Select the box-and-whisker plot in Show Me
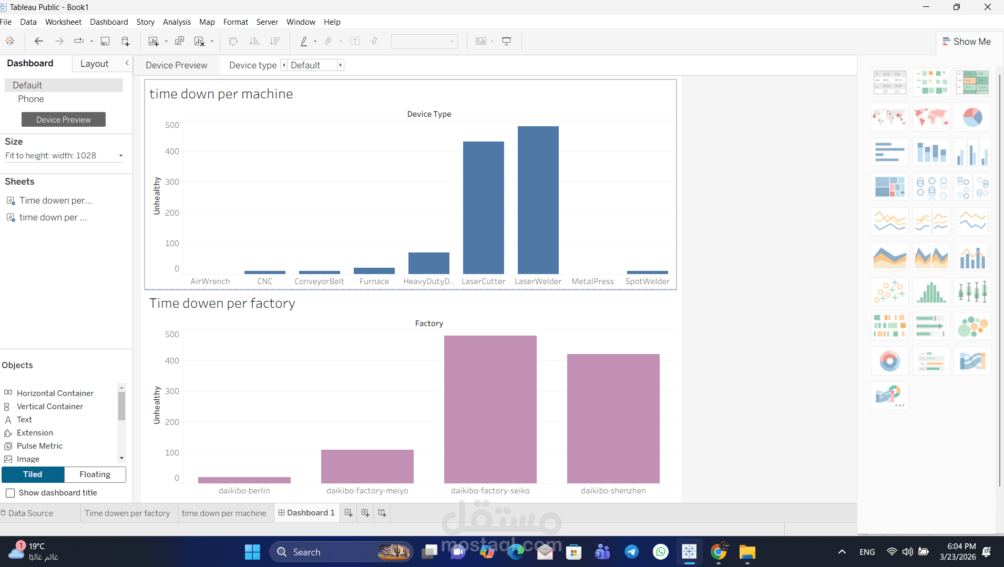The width and height of the screenshot is (1004, 567). (972, 291)
